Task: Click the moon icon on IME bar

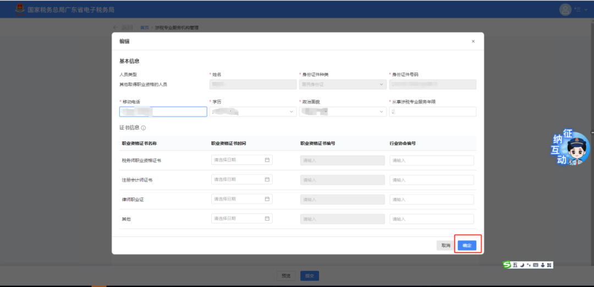Action: tap(521, 266)
